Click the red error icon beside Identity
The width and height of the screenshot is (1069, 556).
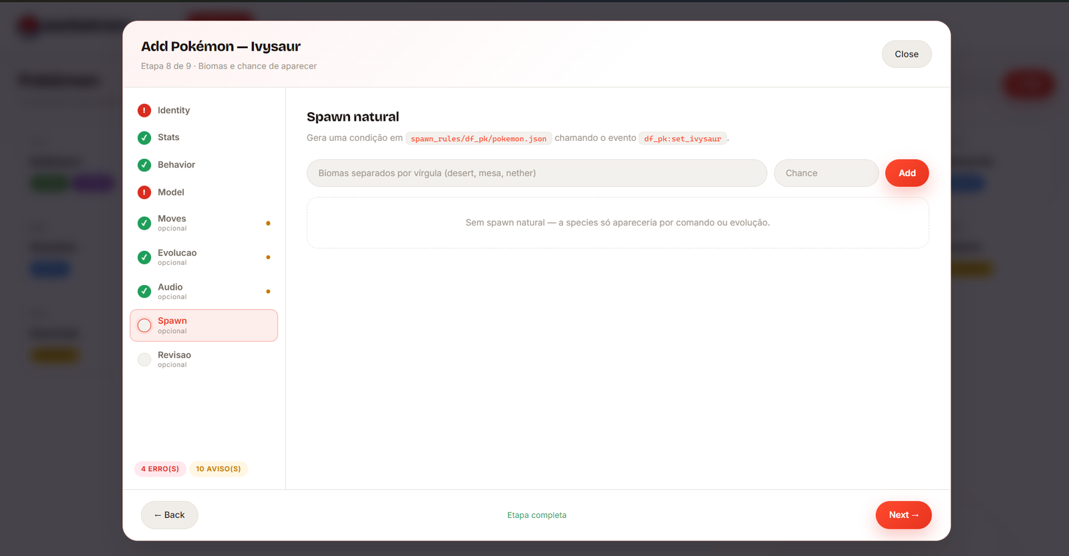click(144, 110)
